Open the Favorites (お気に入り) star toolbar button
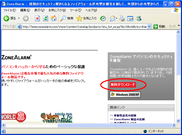Viewport: 182px width, 135px height. click(86, 18)
